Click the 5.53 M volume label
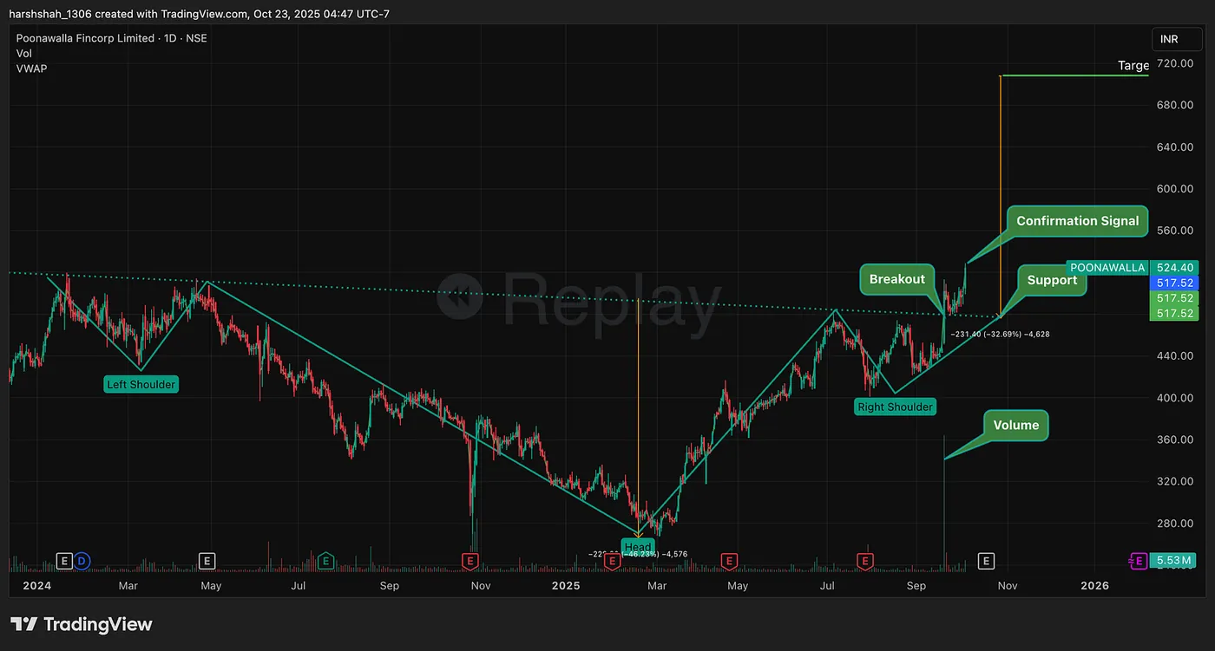This screenshot has height=651, width=1215. click(x=1175, y=561)
